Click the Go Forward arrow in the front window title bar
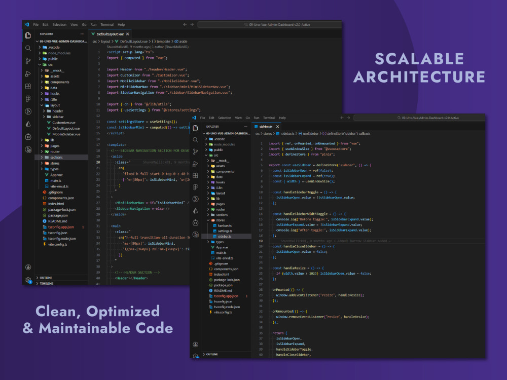507x380 pixels. (x=348, y=118)
